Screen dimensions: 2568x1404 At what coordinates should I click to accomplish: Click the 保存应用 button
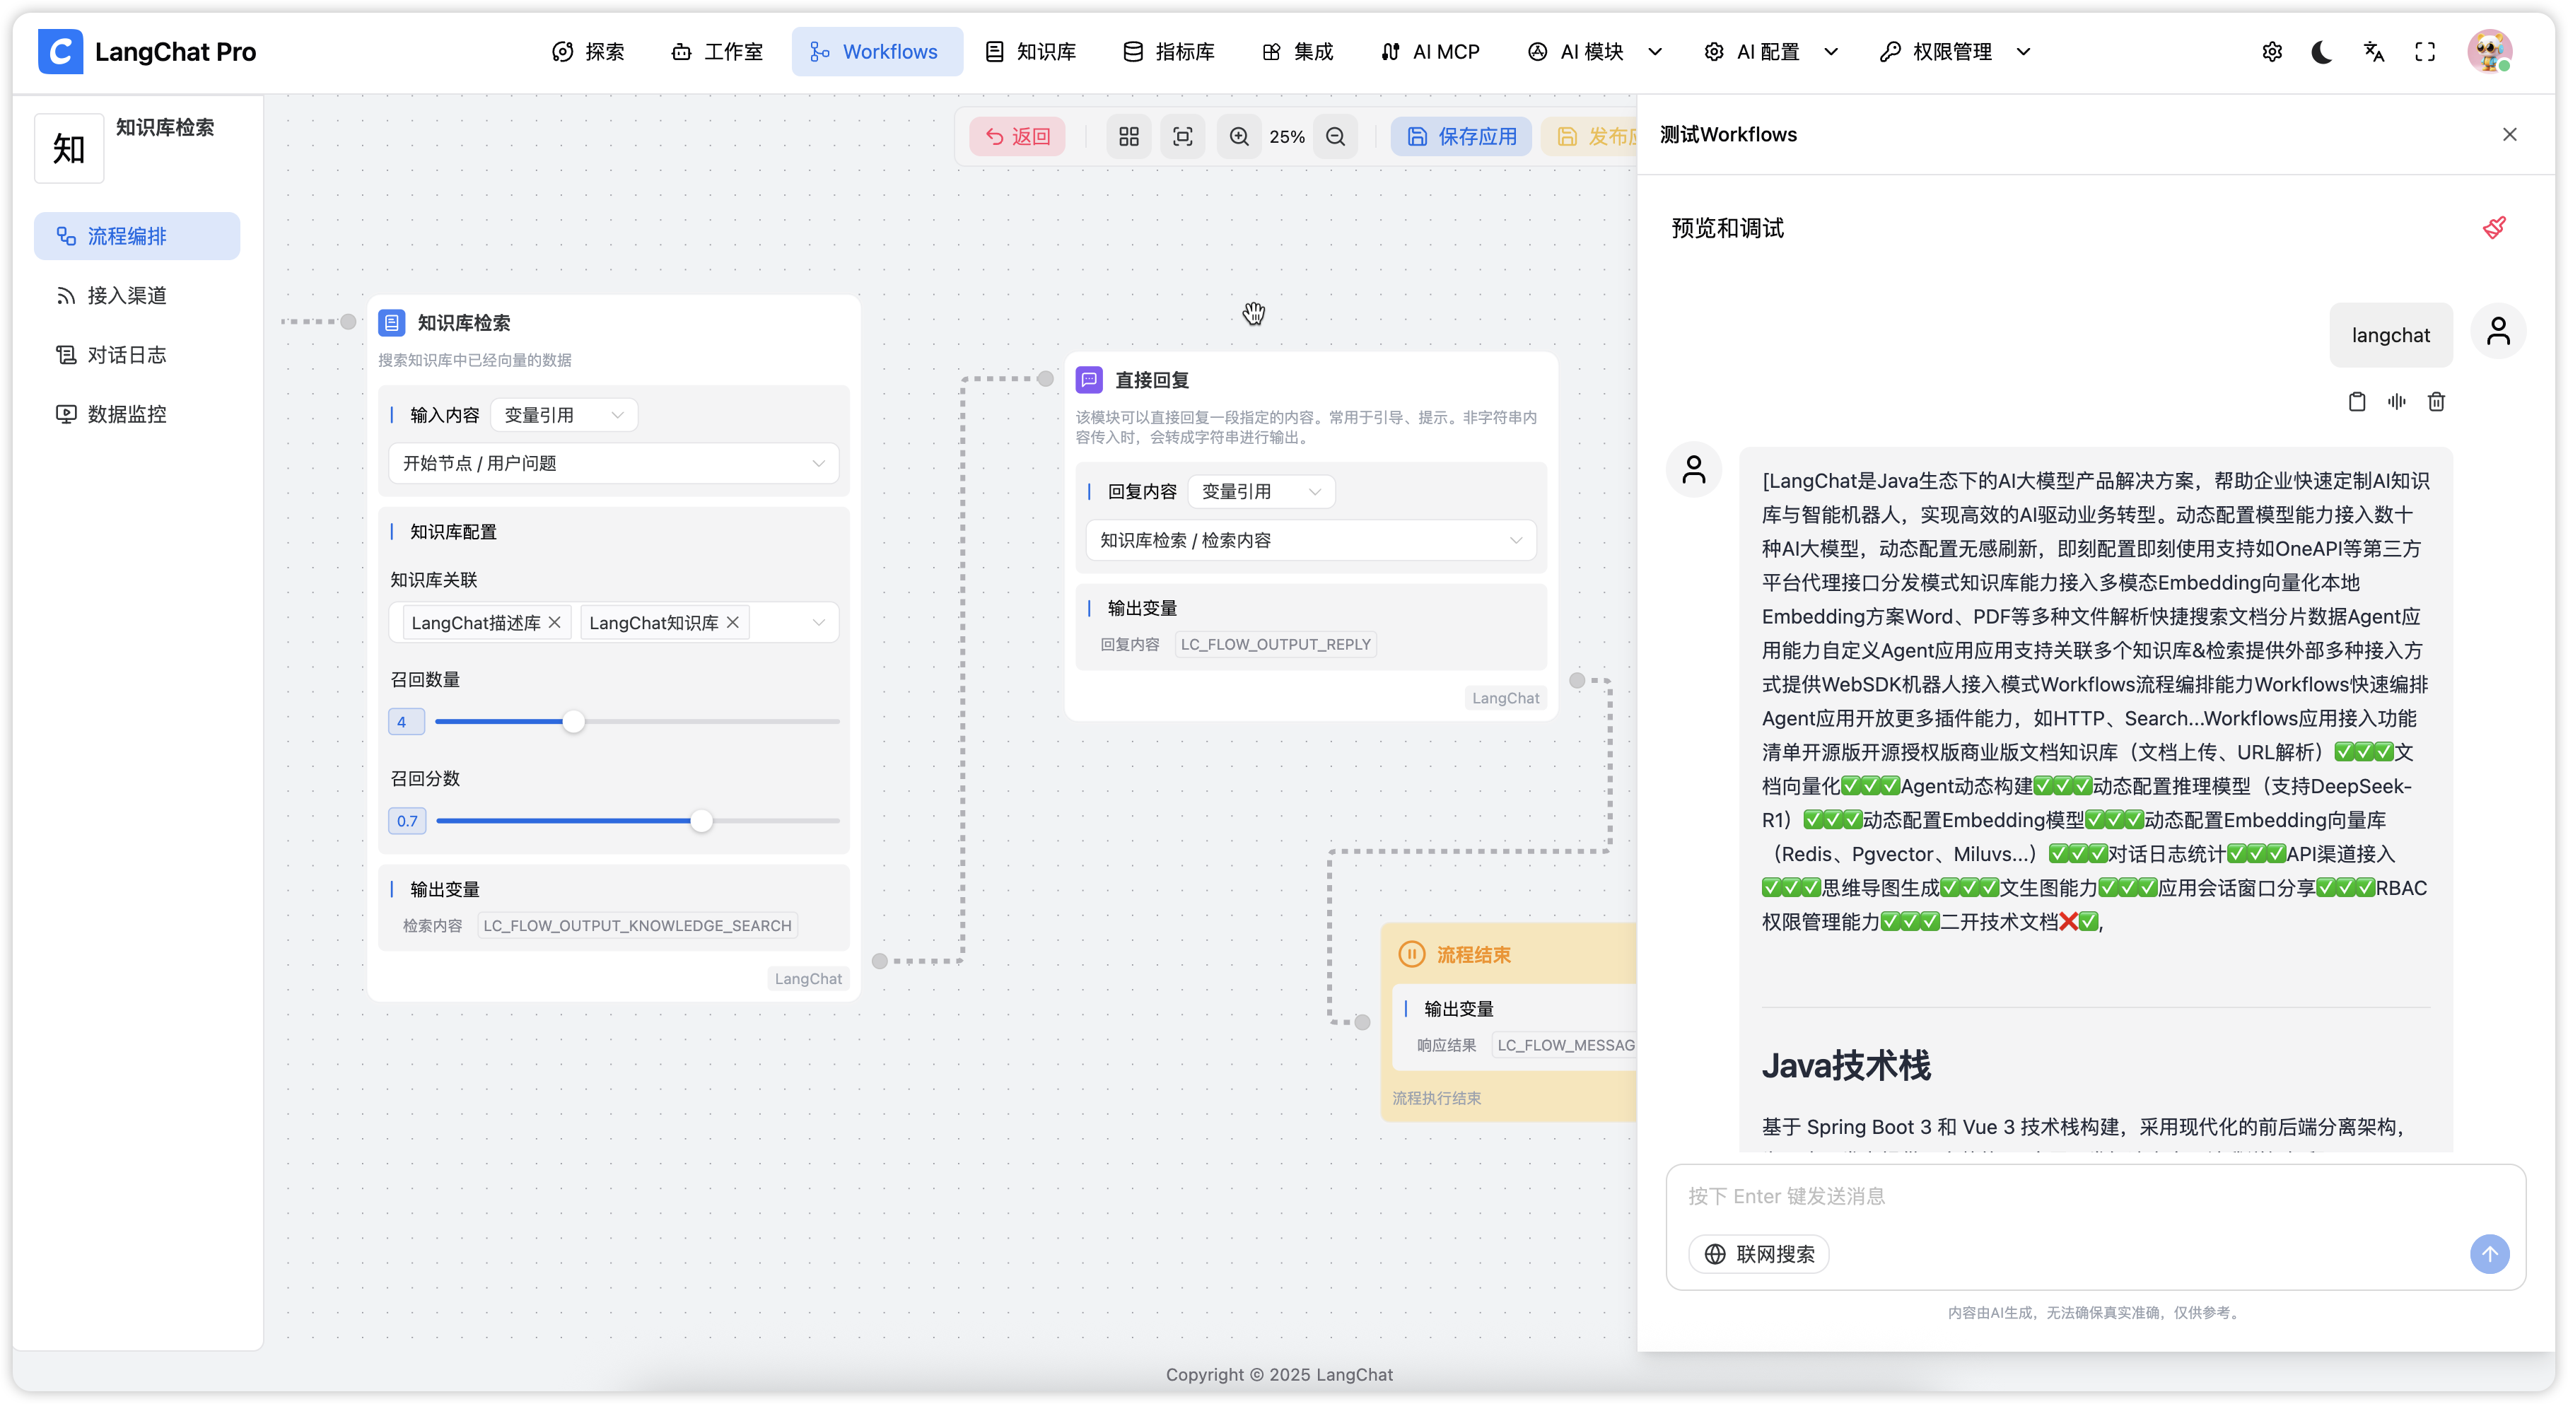pos(1461,136)
